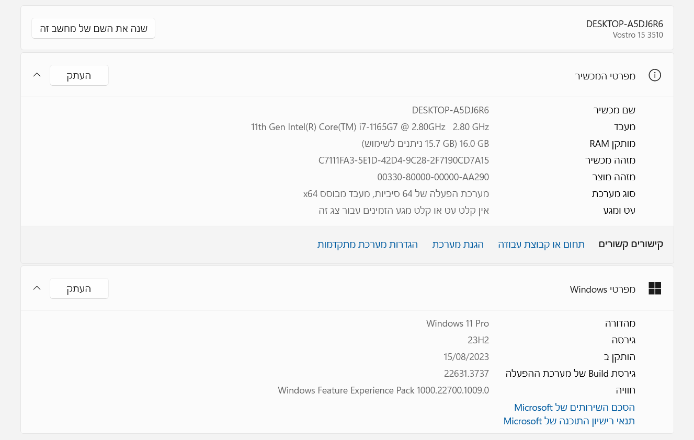Image resolution: width=694 pixels, height=440 pixels.
Task: Click the מפרטי המכשיר section header title
Action: (x=605, y=76)
